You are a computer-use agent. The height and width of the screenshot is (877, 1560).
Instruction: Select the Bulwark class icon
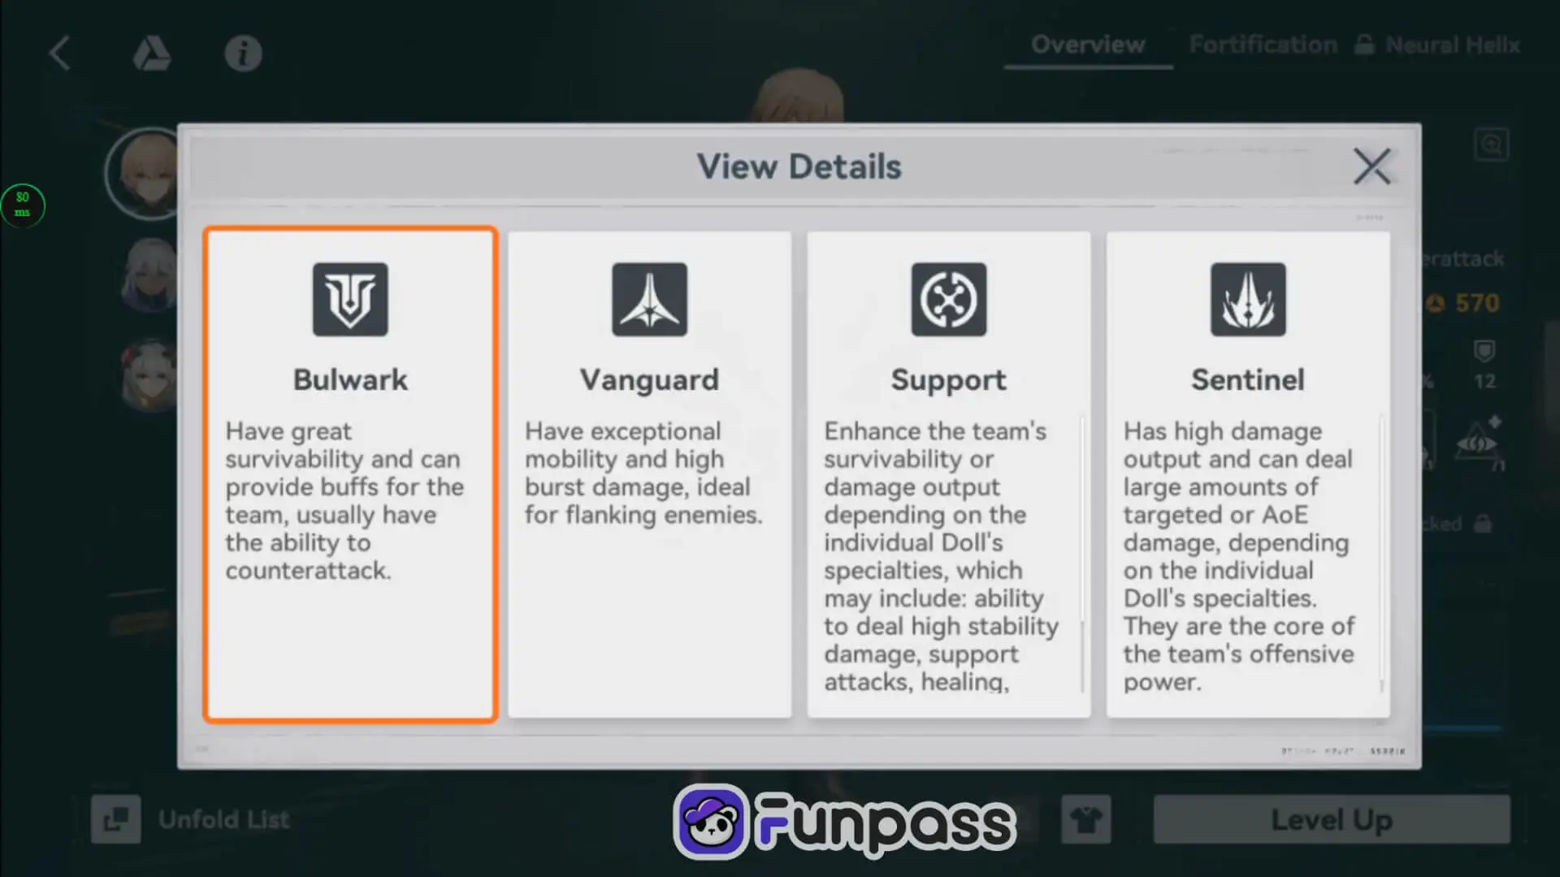click(x=350, y=299)
